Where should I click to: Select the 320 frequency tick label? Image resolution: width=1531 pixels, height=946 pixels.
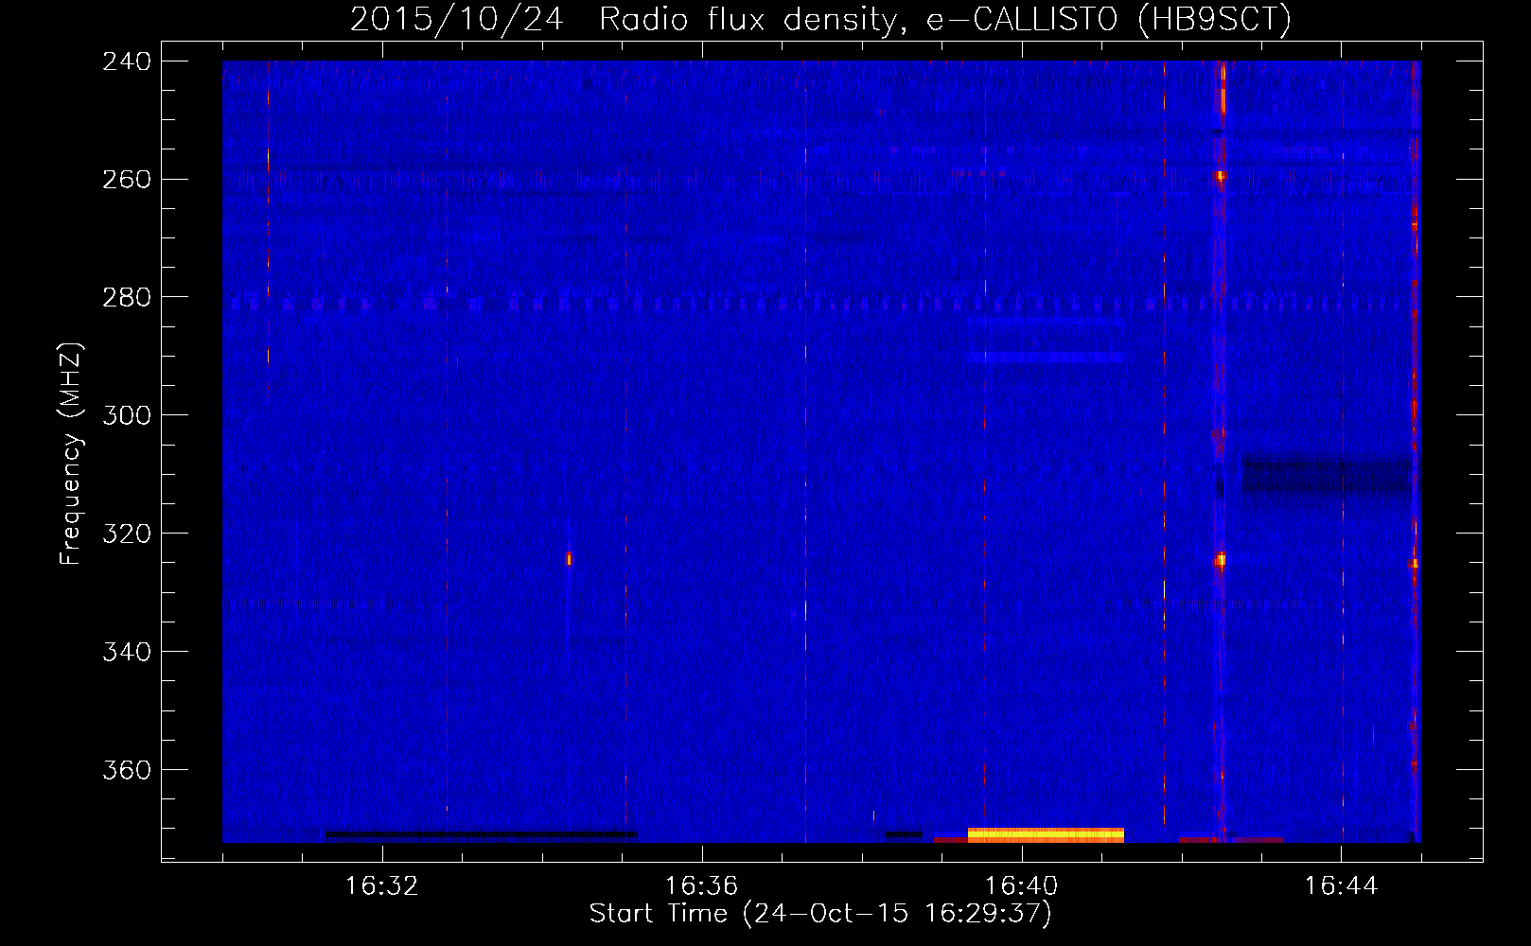127,534
